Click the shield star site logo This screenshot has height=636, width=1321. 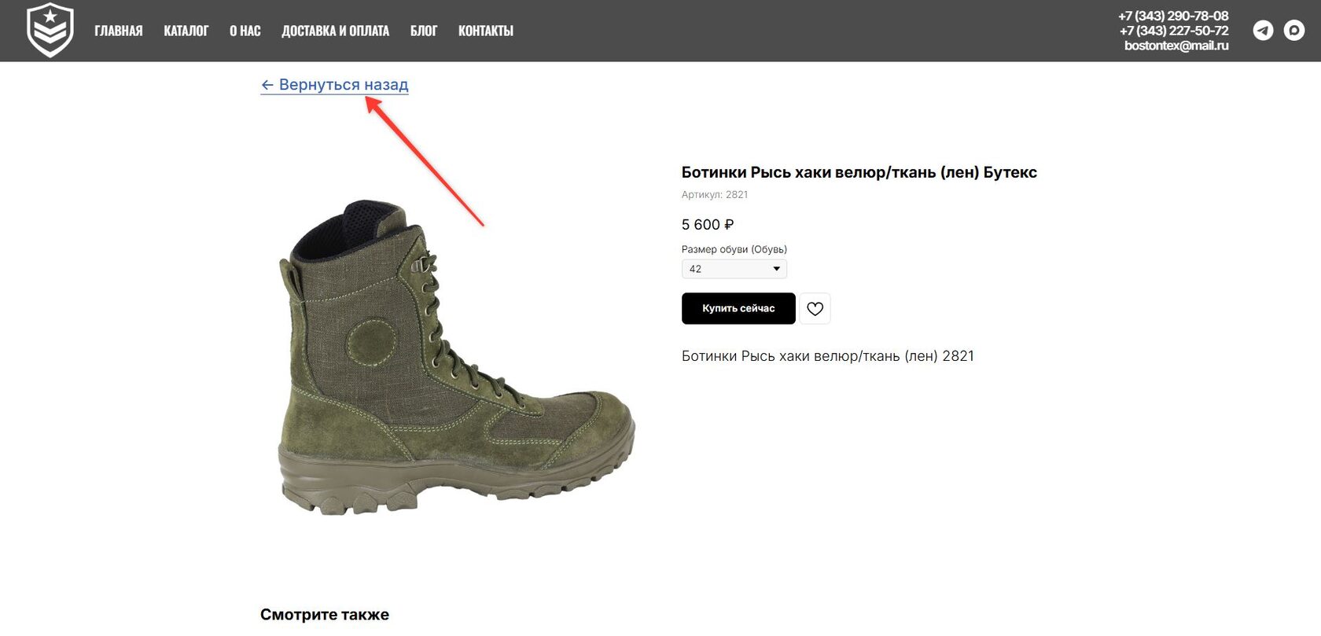pos(50,31)
